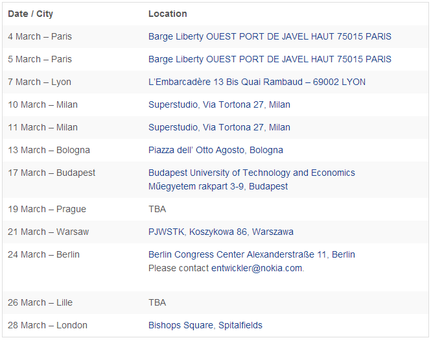431x340 pixels.
Task: Open the Berlin Congress Center Alexanderstraße link
Action: 251,254
